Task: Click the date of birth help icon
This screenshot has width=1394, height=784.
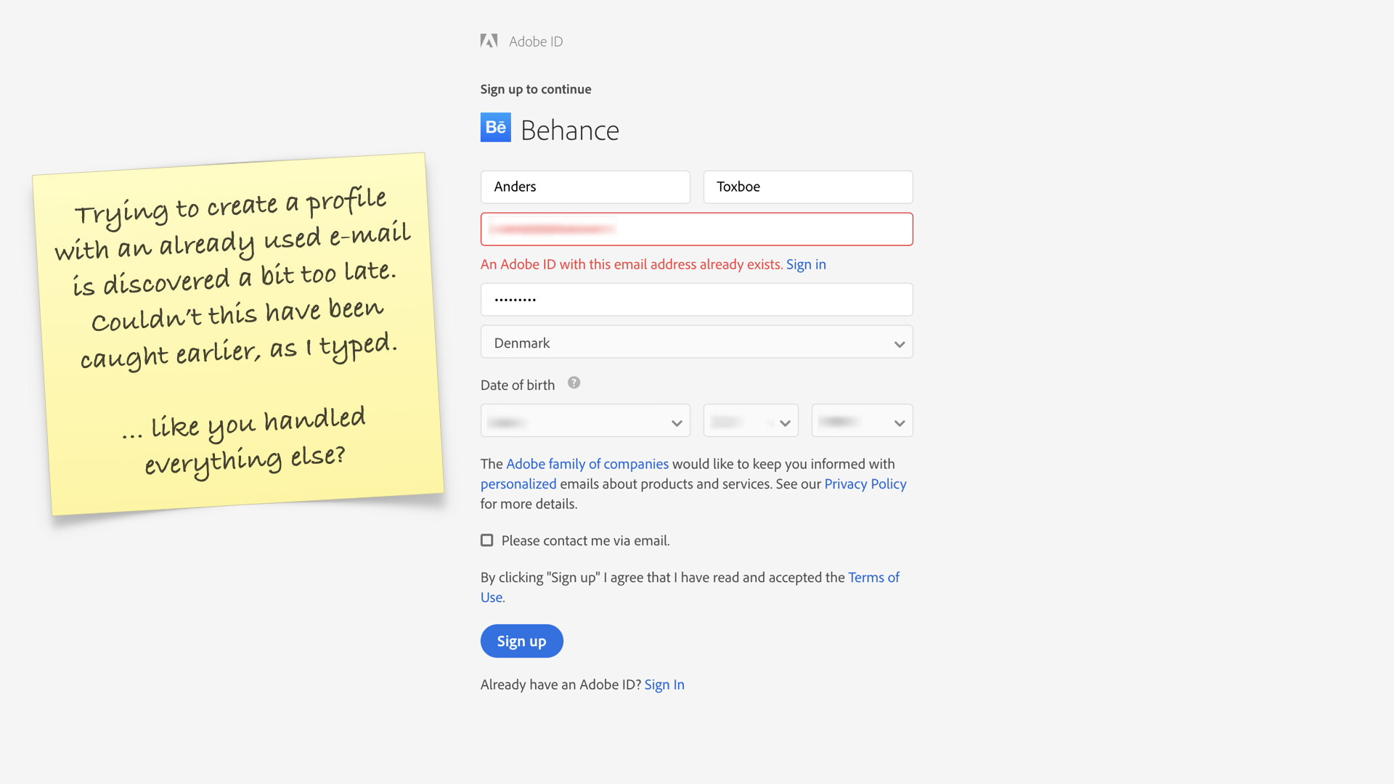Action: tap(574, 383)
